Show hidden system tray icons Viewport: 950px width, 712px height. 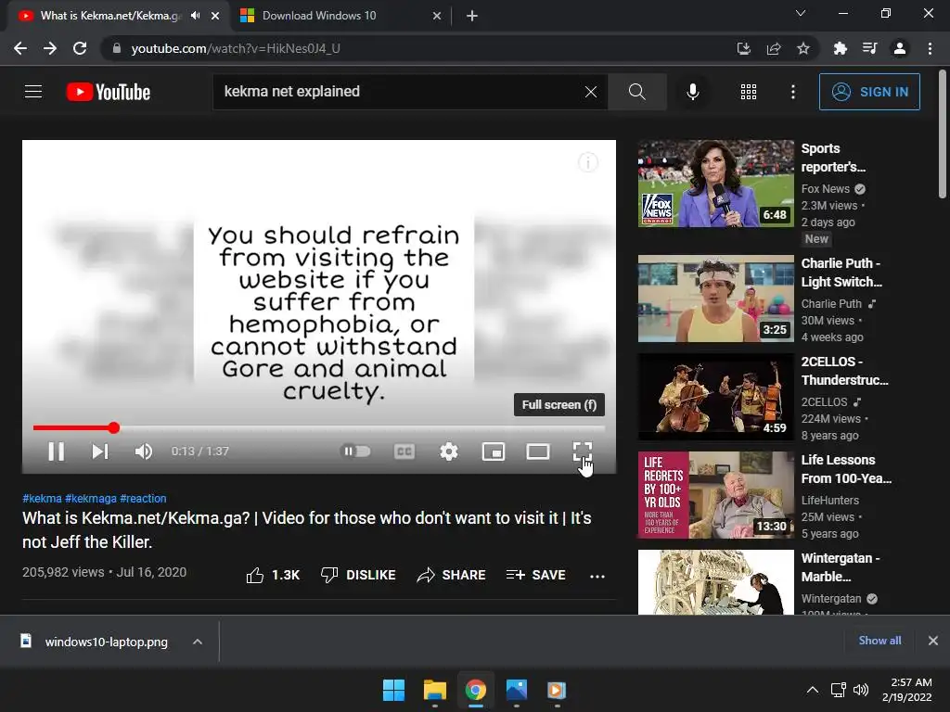coord(813,690)
